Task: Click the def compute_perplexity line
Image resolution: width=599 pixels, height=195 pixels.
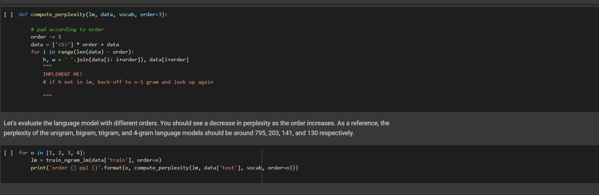Action: click(93, 15)
